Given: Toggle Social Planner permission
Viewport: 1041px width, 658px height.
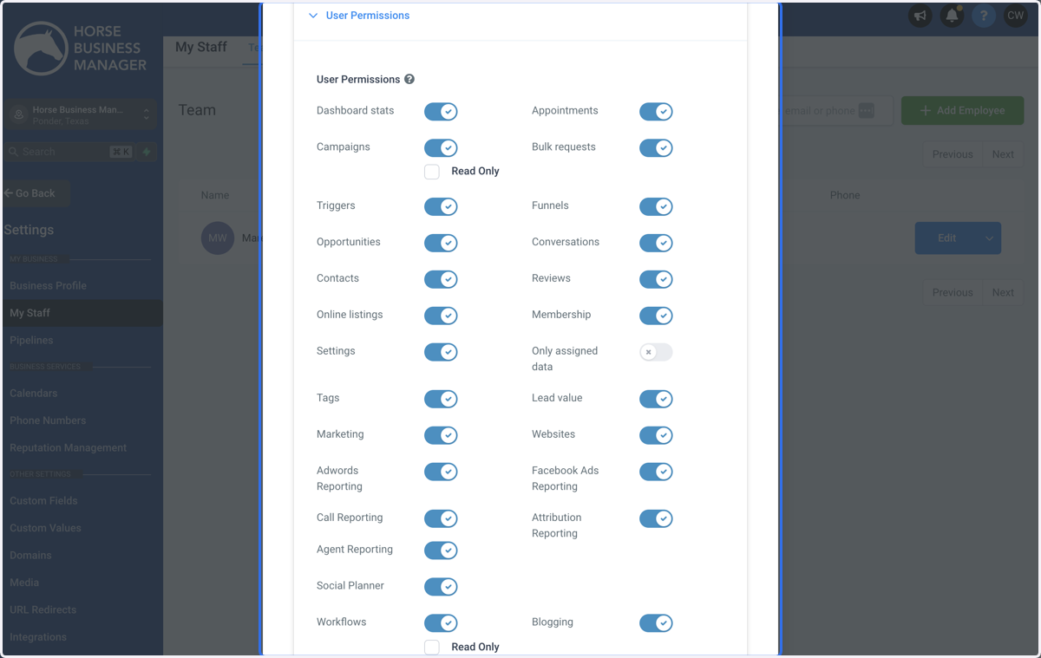Looking at the screenshot, I should [441, 587].
